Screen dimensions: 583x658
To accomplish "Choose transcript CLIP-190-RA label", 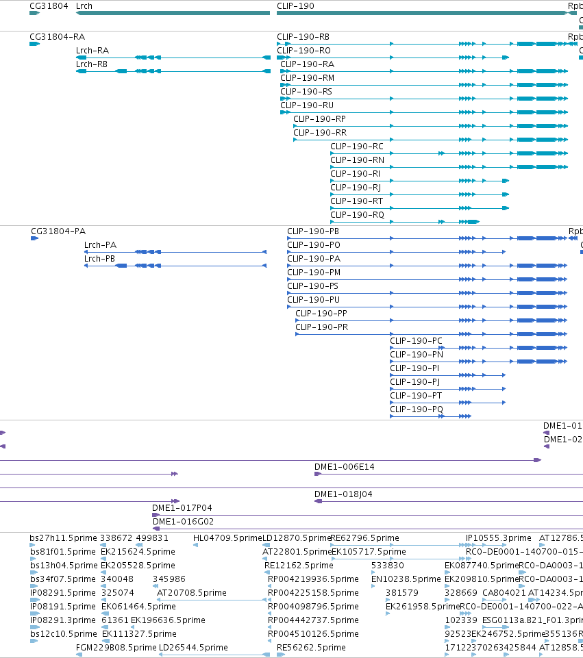I will (x=307, y=64).
